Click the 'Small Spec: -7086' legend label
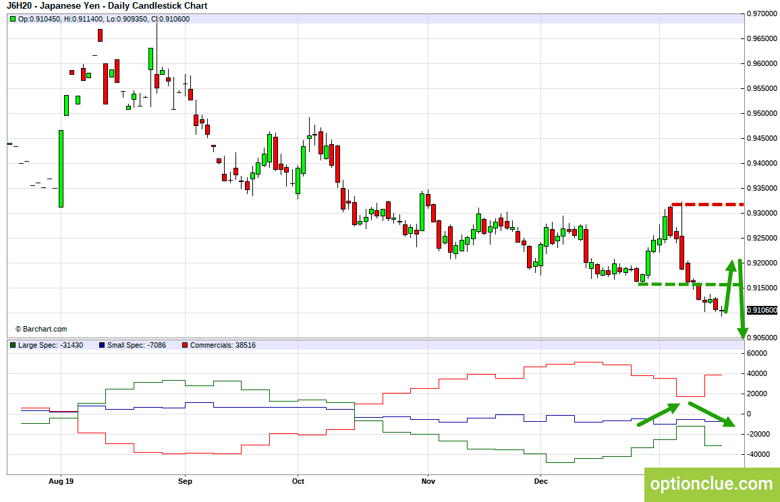This screenshot has height=502, width=780. pos(136,345)
